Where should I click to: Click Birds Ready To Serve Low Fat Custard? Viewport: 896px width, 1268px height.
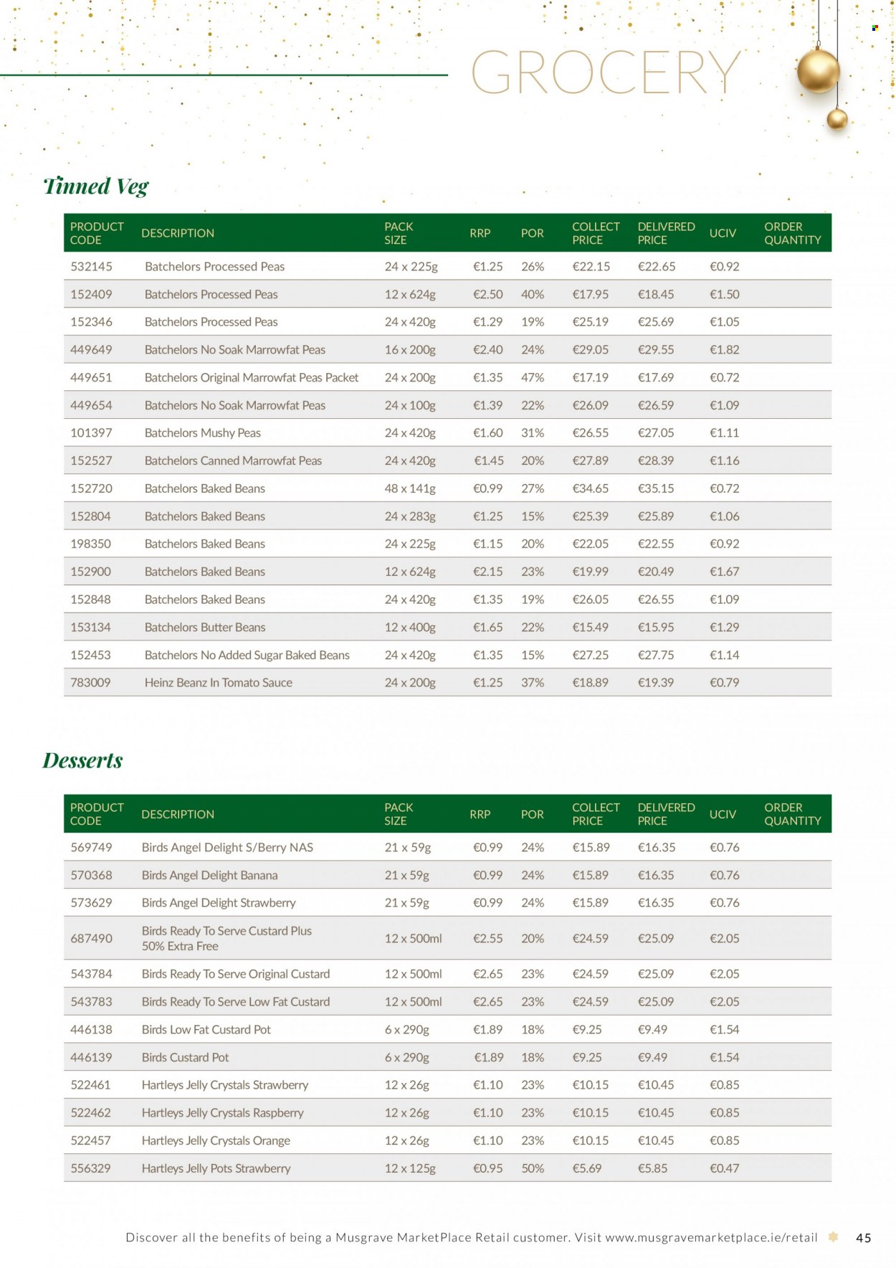pyautogui.click(x=236, y=1002)
